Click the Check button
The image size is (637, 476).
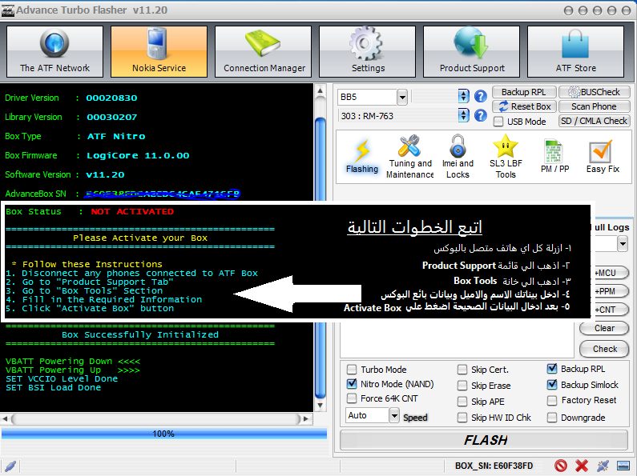pos(604,349)
